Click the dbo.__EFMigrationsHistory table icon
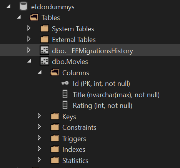 pyautogui.click(x=44, y=50)
